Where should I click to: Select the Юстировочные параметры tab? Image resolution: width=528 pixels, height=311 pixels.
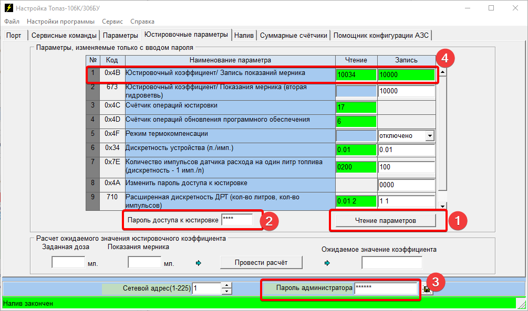186,35
